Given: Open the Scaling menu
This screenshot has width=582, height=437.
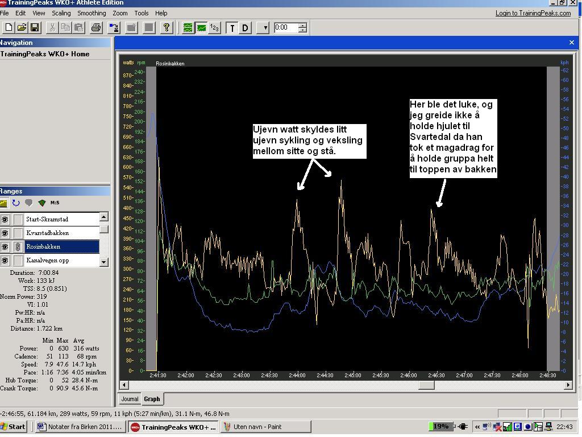Looking at the screenshot, I should [61, 13].
